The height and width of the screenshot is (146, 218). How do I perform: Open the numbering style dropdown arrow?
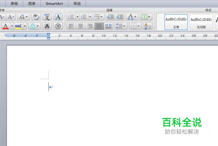coord(90,17)
